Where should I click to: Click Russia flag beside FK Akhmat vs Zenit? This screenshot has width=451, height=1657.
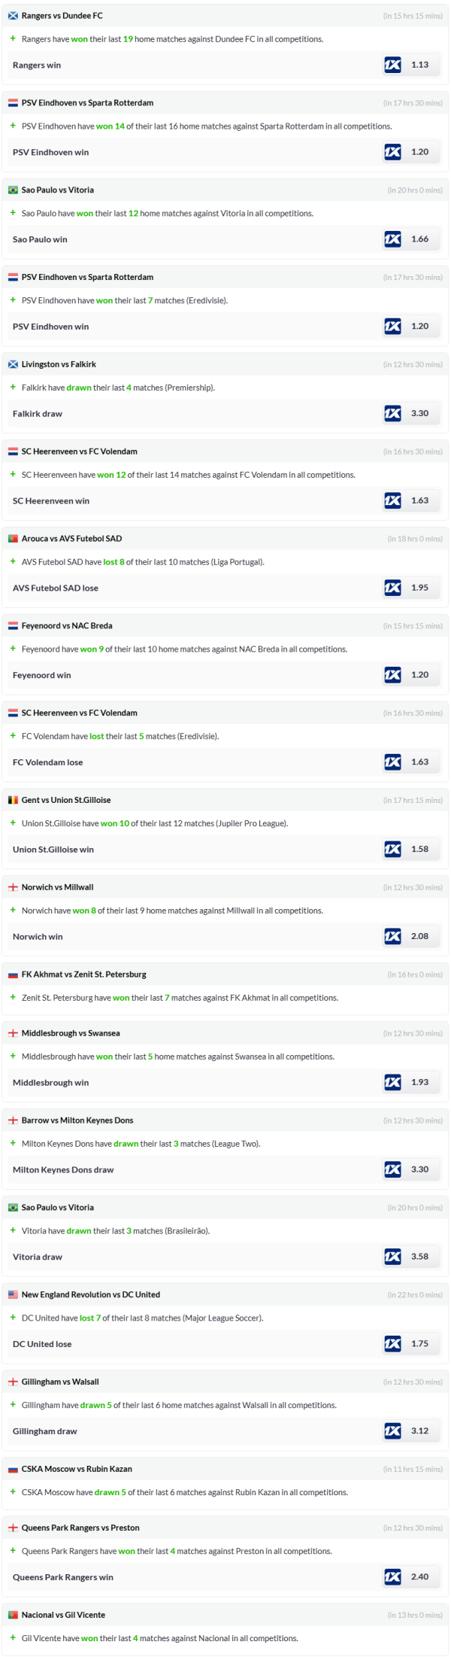pyautogui.click(x=13, y=974)
